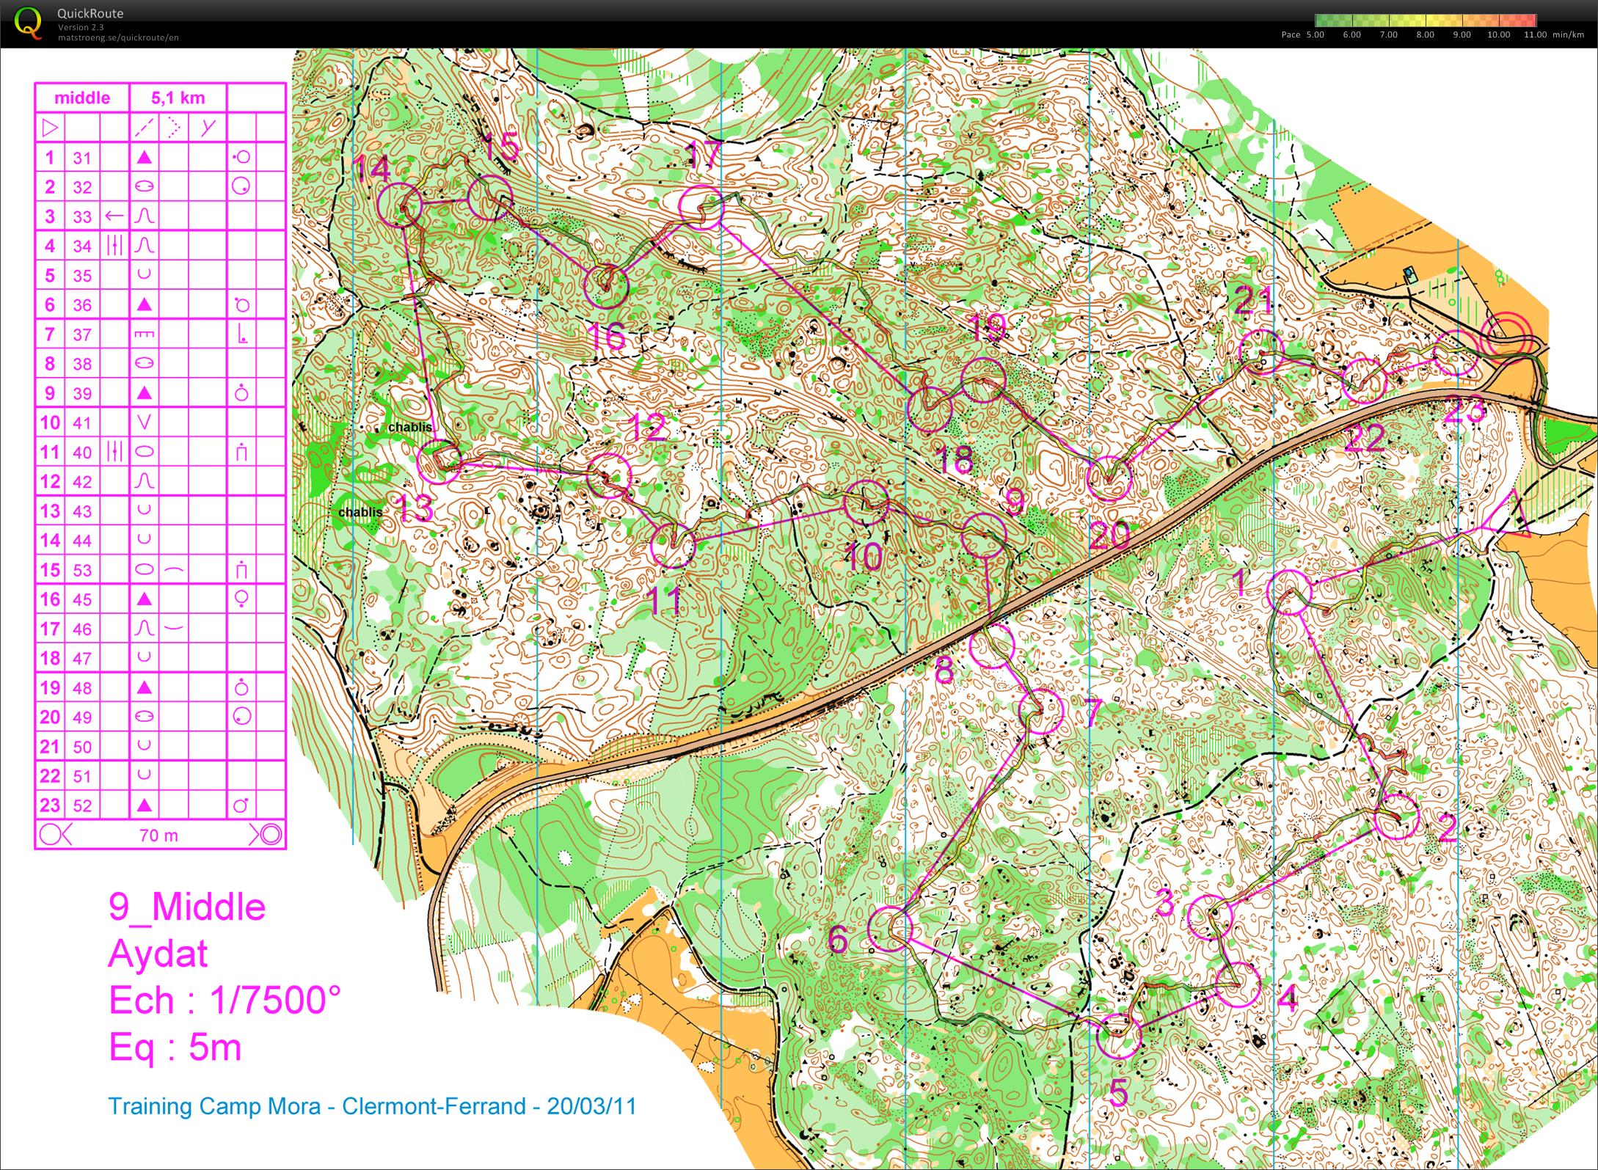Click control code 31 in the table
The width and height of the screenshot is (1598, 1170).
point(82,158)
